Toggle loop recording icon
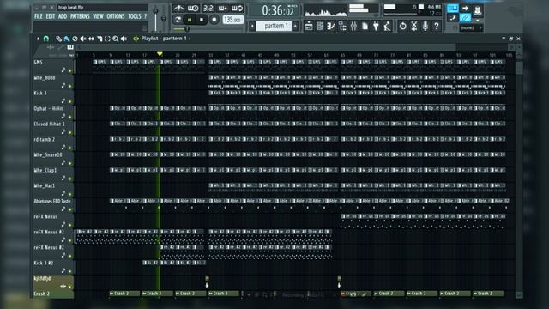Viewport: 549px width, 309px height. coord(237,8)
